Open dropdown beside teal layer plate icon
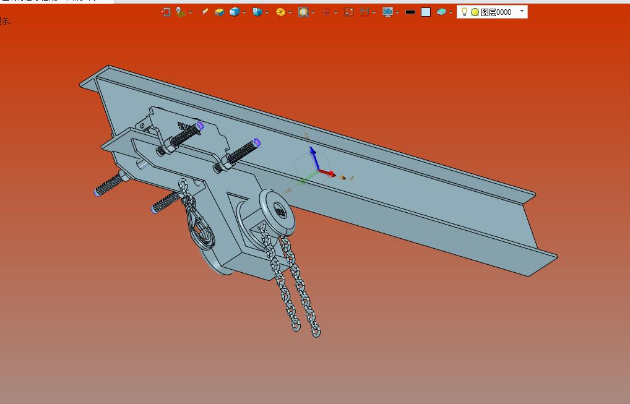The width and height of the screenshot is (630, 404). pos(451,12)
